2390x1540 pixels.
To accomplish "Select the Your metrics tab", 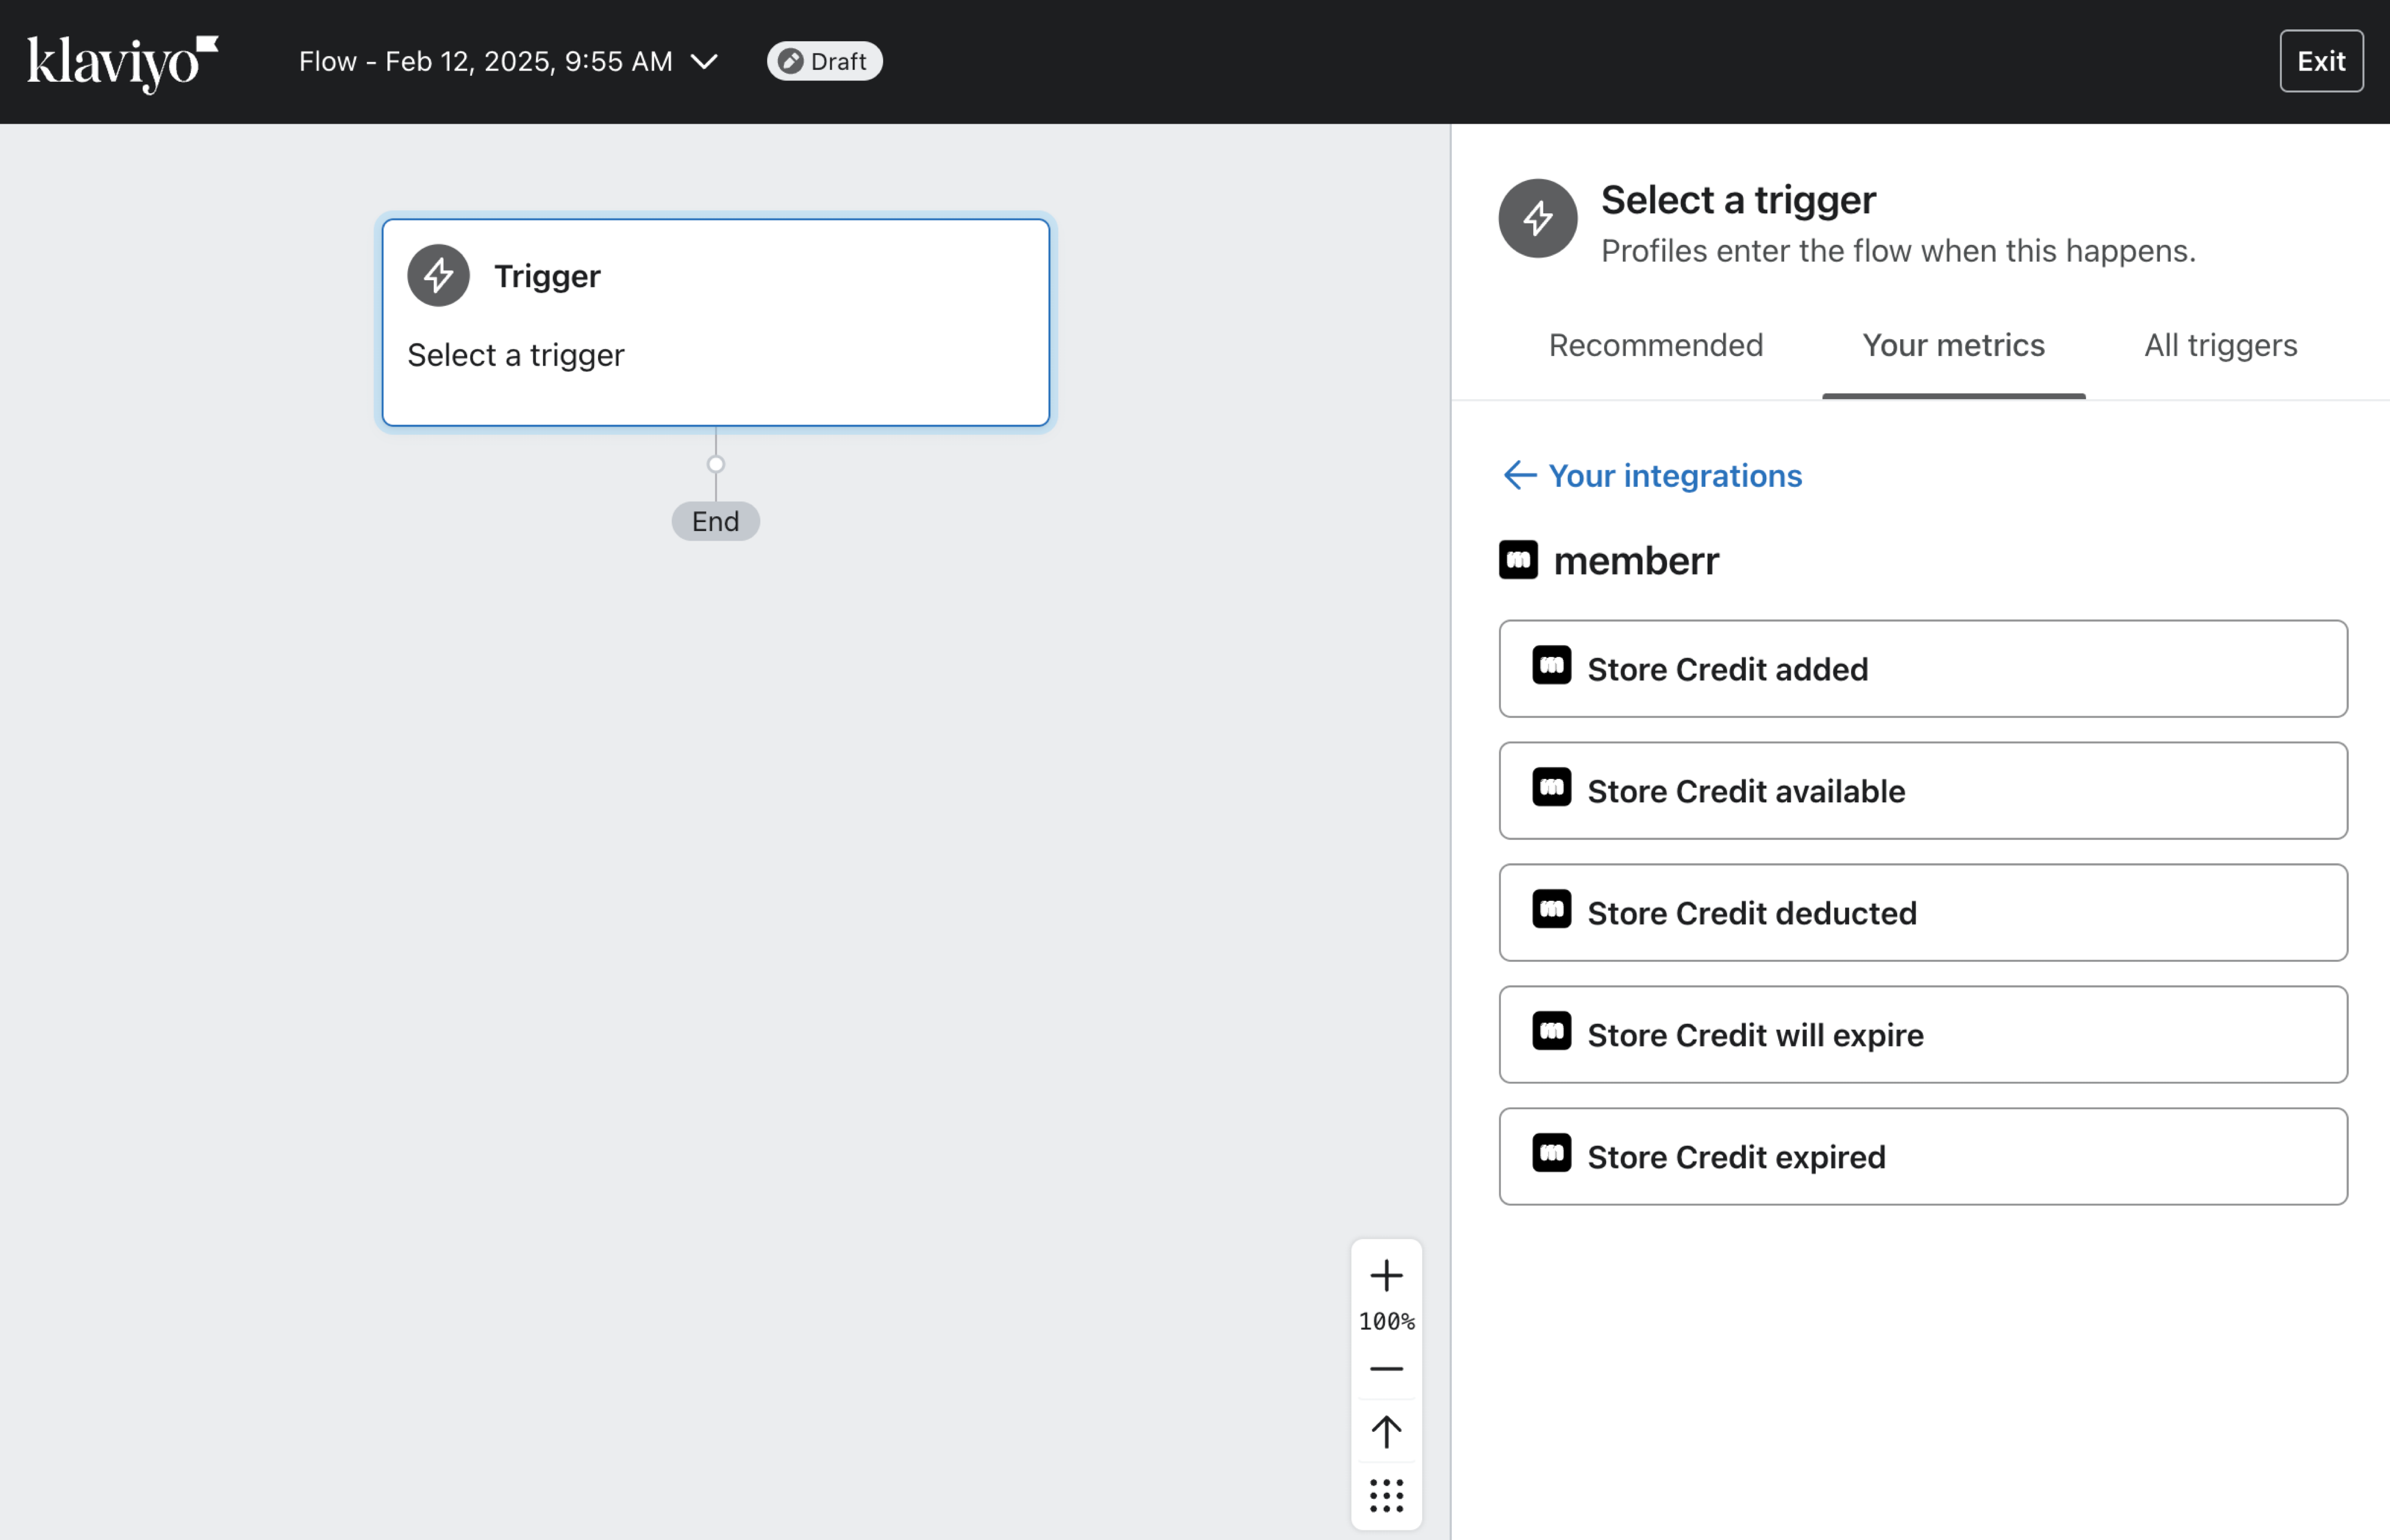I will click(x=1953, y=345).
